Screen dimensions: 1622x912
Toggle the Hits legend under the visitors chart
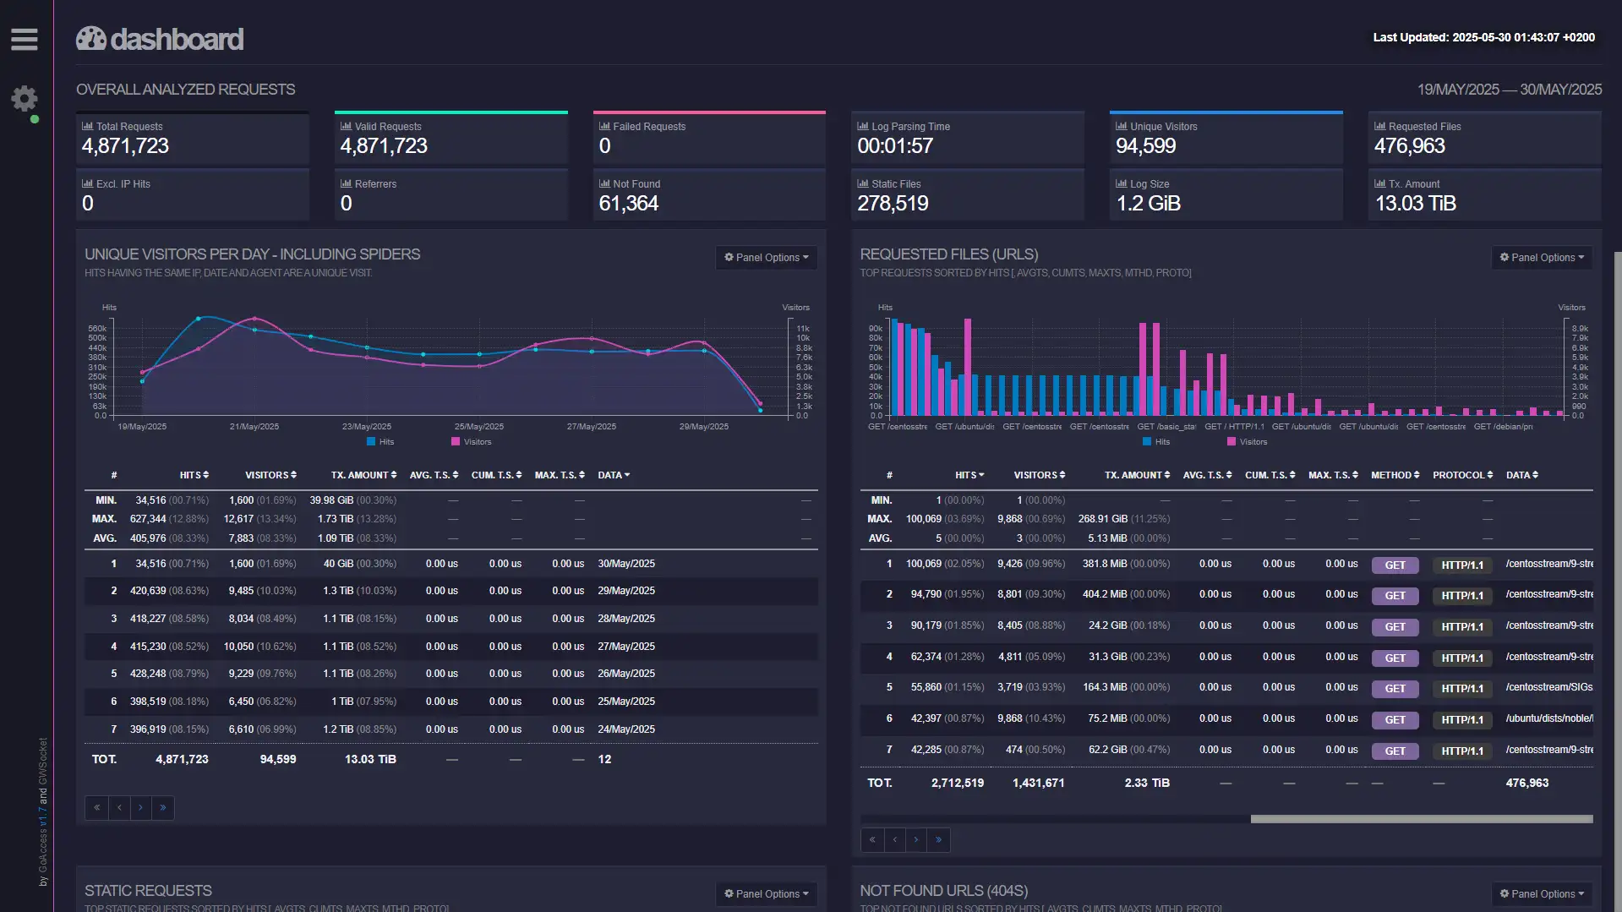pyautogui.click(x=380, y=441)
